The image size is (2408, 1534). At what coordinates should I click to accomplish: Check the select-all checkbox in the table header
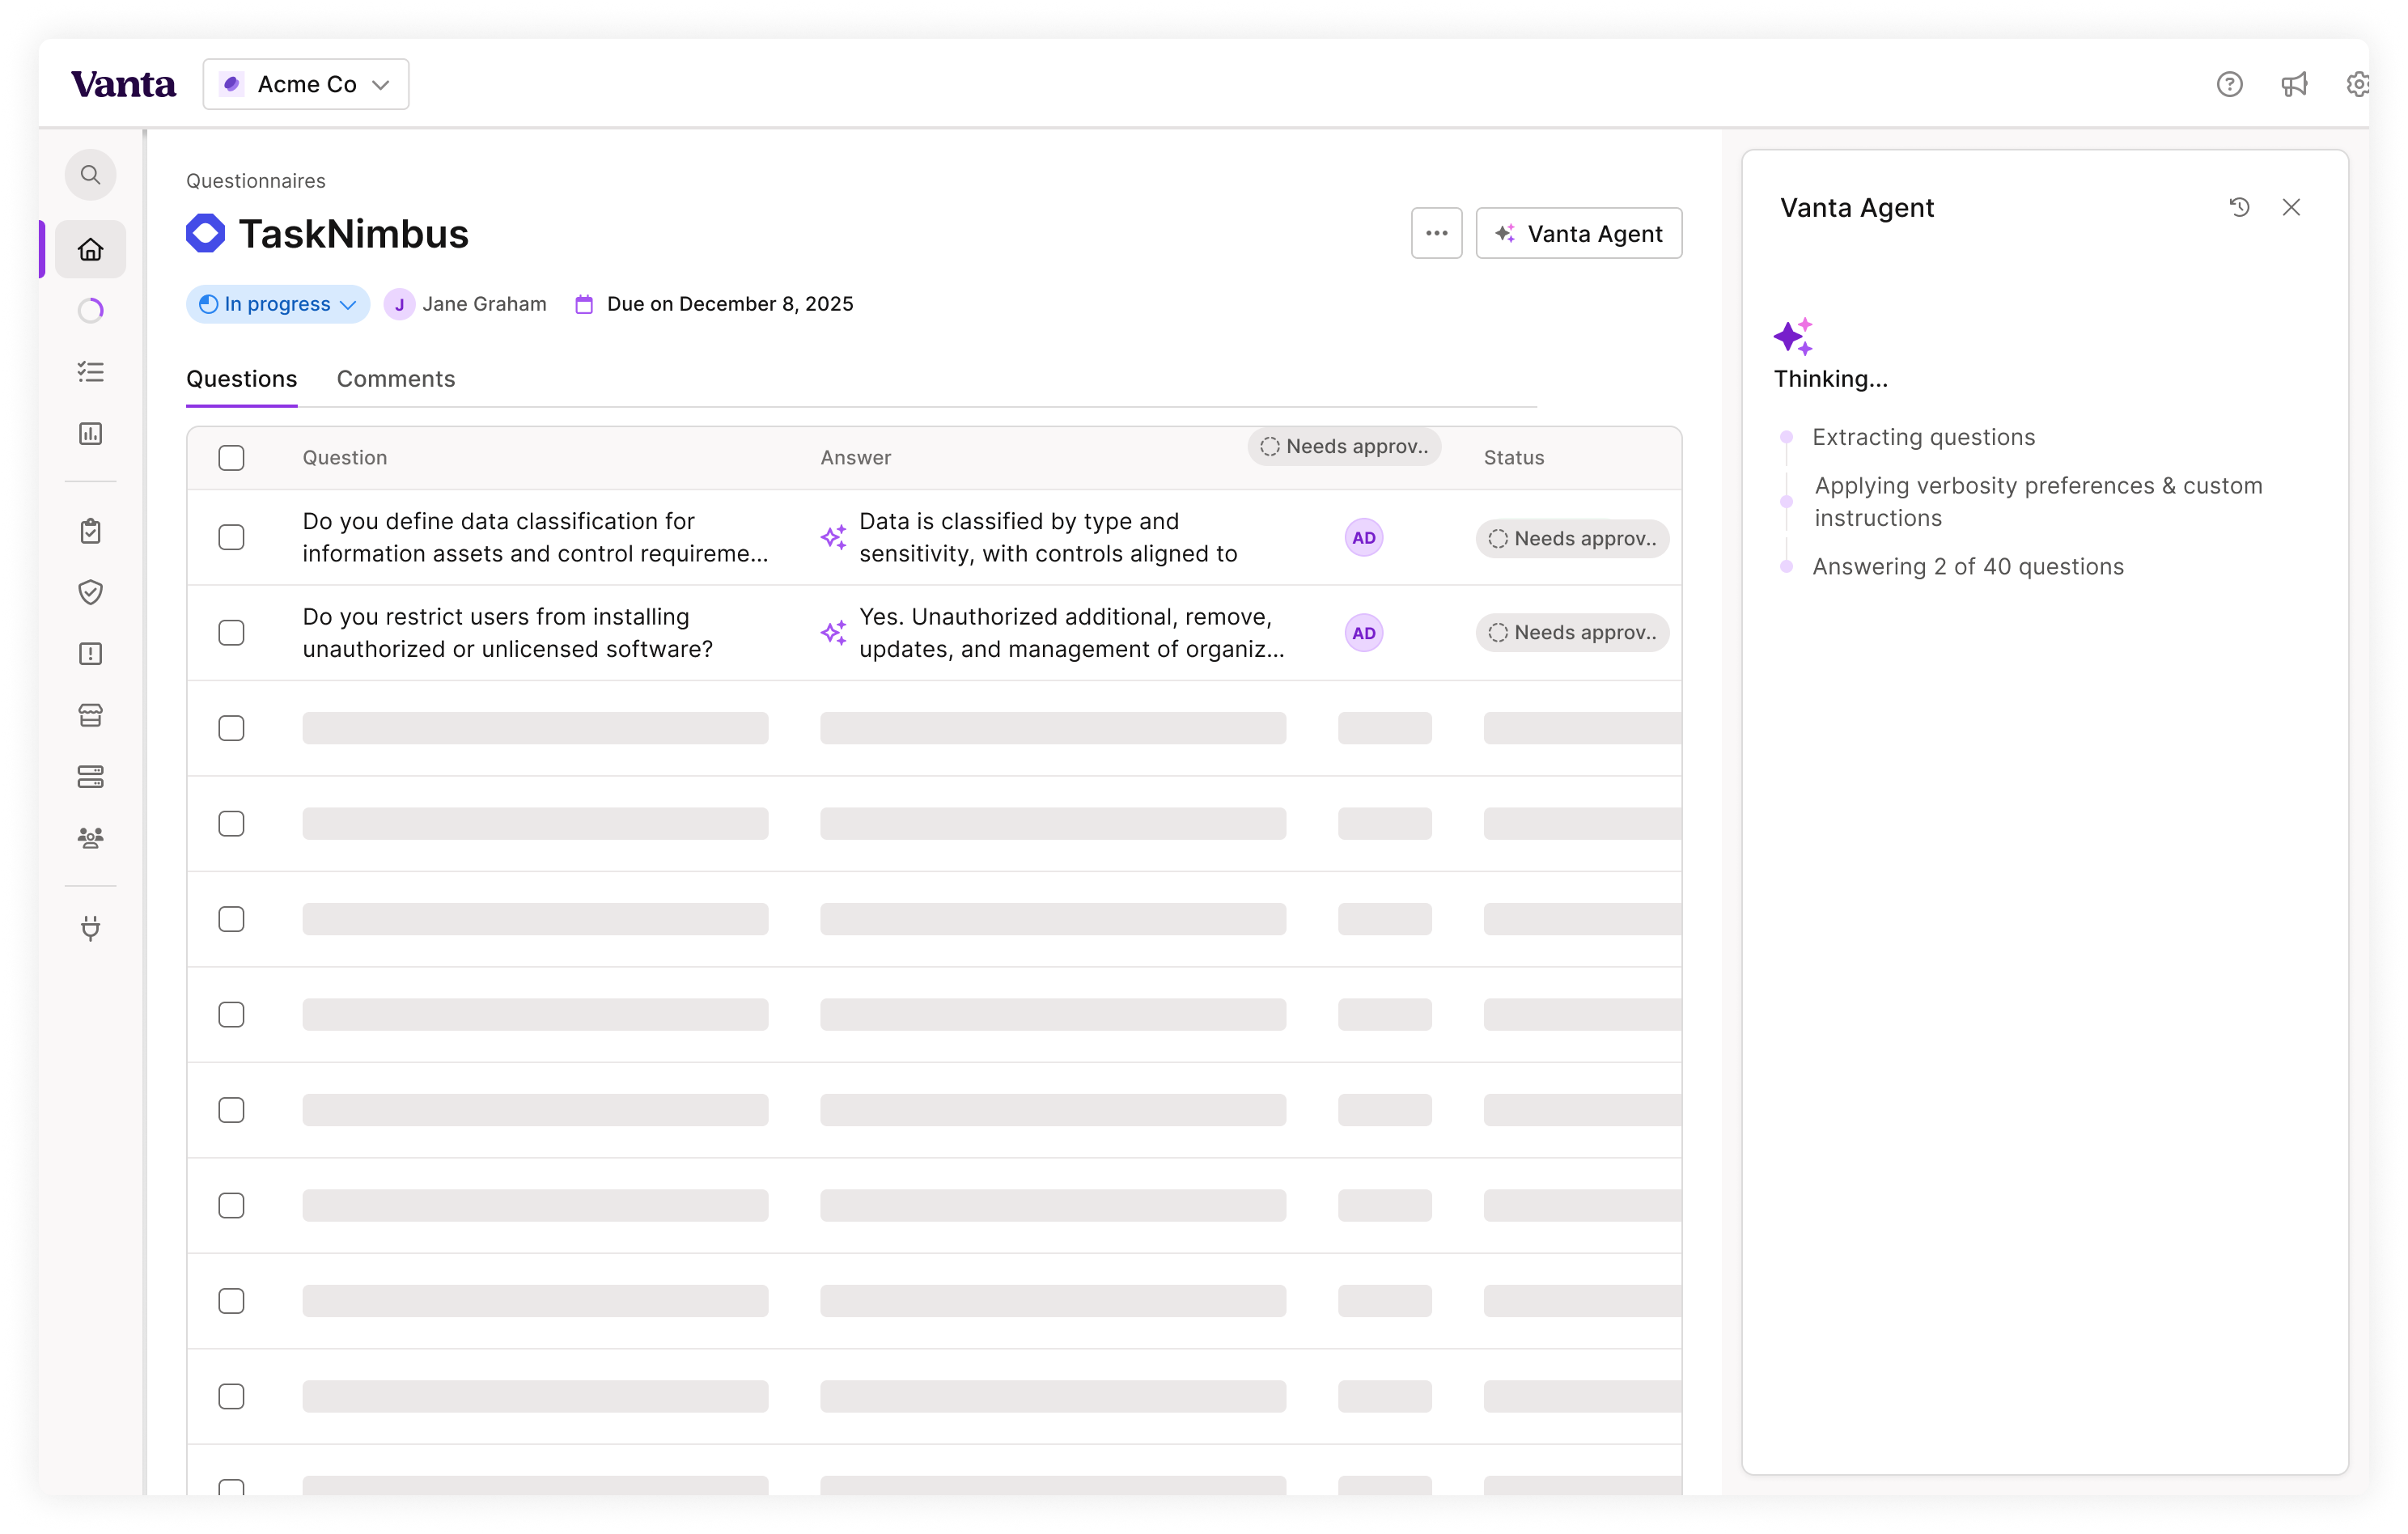pos(231,457)
